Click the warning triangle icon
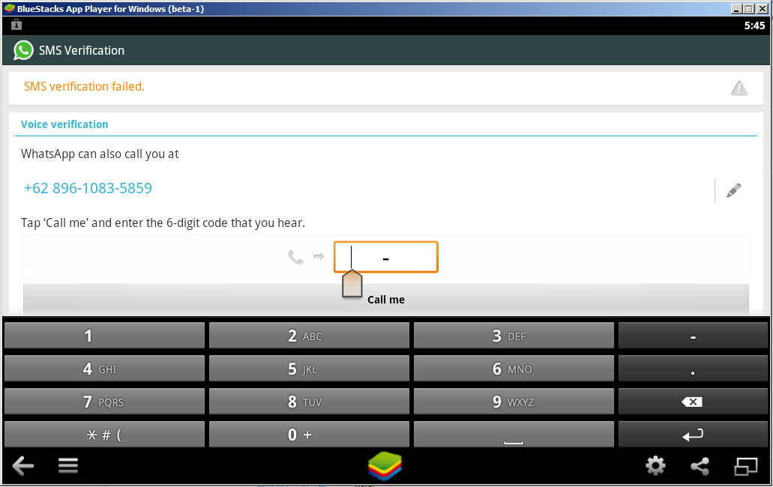Screen dimensions: 773x487 [739, 88]
